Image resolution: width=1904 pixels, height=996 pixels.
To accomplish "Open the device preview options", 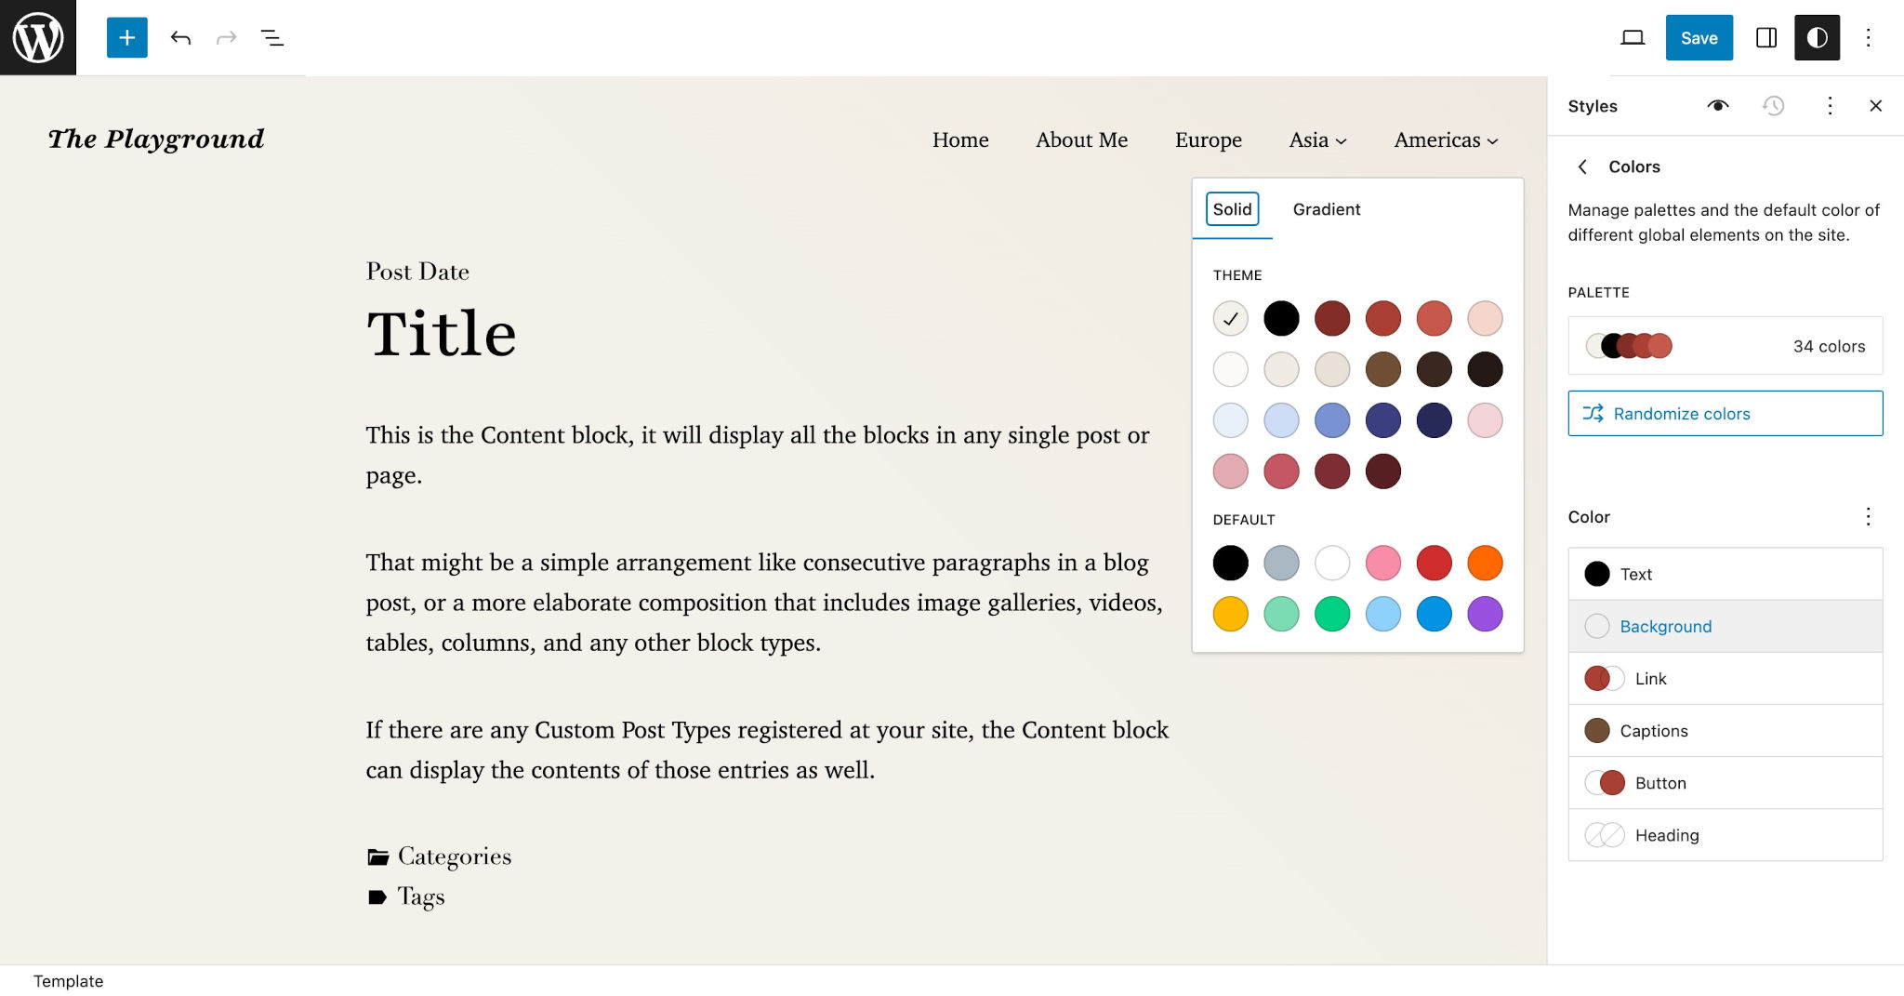I will point(1633,38).
